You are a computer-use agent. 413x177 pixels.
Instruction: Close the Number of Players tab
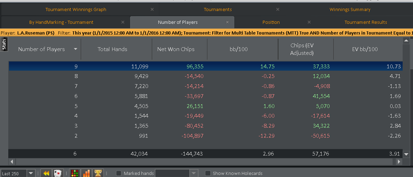click(227, 22)
